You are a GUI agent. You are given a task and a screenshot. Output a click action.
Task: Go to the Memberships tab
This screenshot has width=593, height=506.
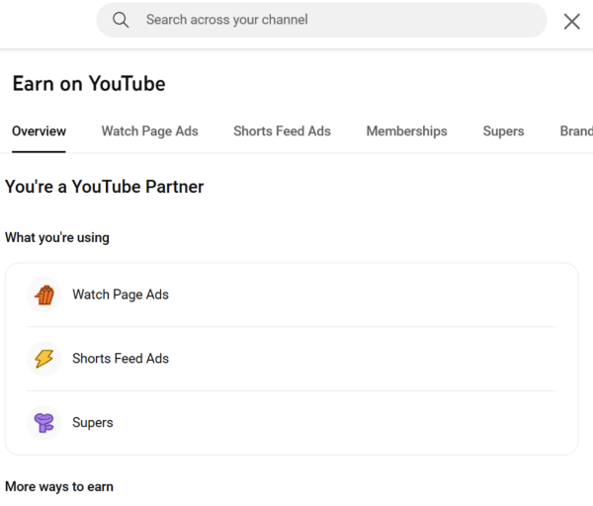(406, 131)
